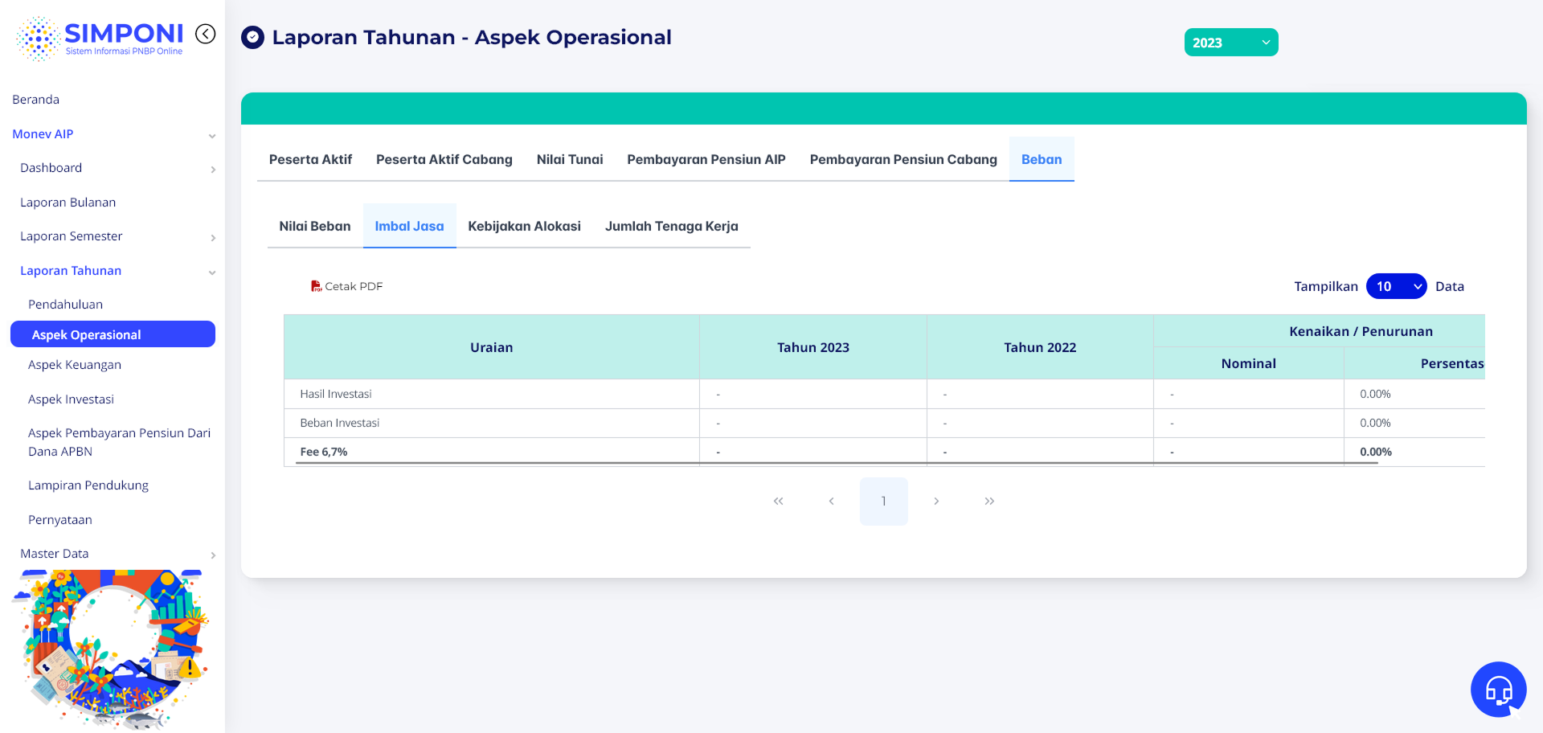Viewport: 1543px width, 733px height.
Task: Click the checkmark icon beside Laporan Tahunan title
Action: coord(252,38)
